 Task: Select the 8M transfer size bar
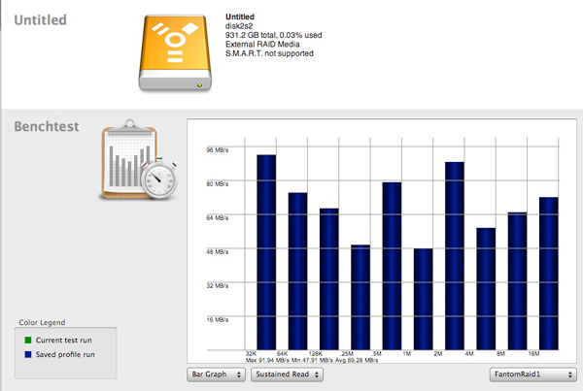pyautogui.click(x=517, y=281)
